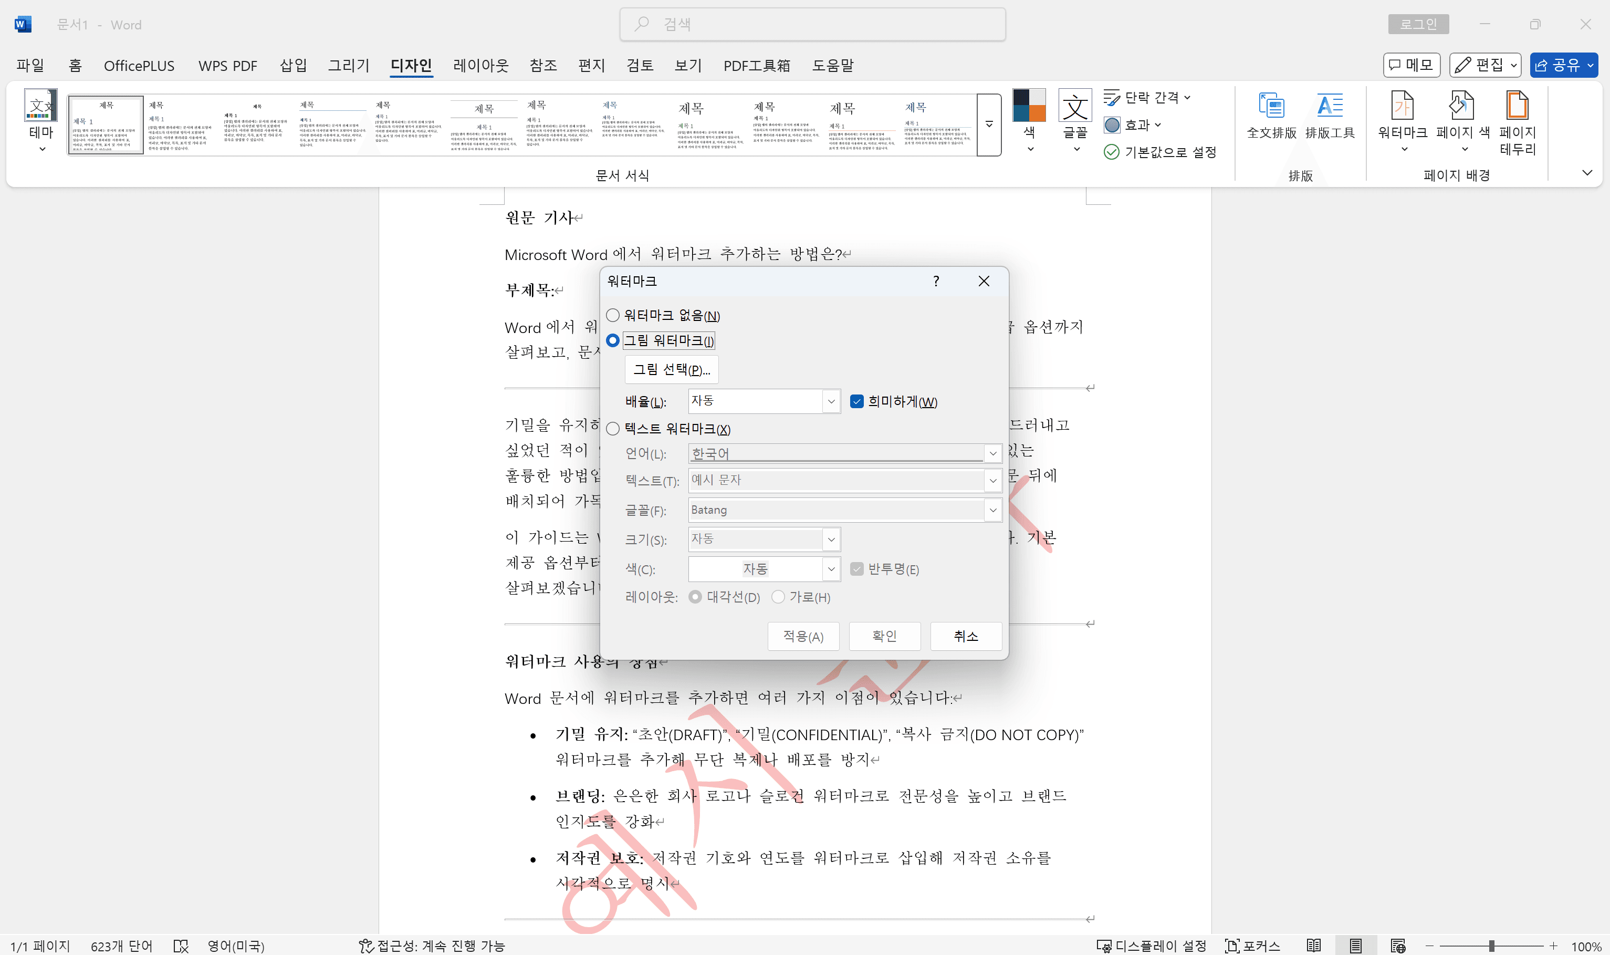
Task: Open the OfficePLUS tab
Action: (139, 66)
